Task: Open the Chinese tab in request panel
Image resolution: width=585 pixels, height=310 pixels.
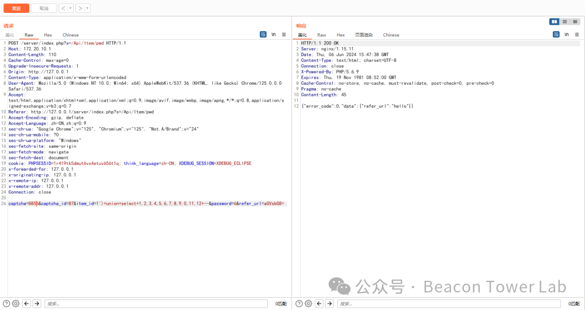Action: 71,35
